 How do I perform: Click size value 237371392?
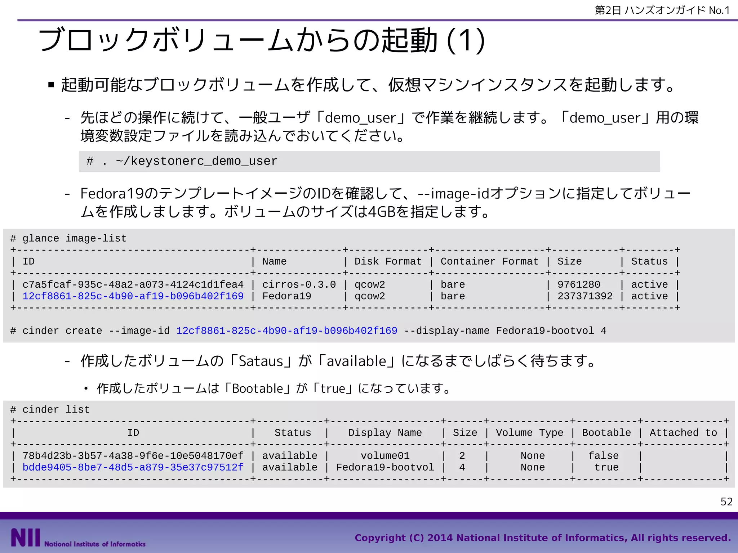click(585, 296)
